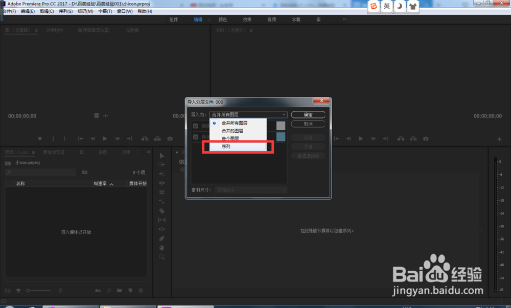Step forward one frame in Source monitor
The height and width of the screenshot is (308, 511).
coord(118,139)
